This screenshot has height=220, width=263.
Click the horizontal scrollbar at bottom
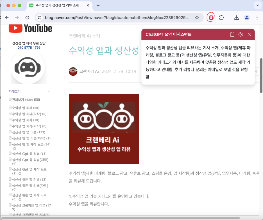coord(121,218)
